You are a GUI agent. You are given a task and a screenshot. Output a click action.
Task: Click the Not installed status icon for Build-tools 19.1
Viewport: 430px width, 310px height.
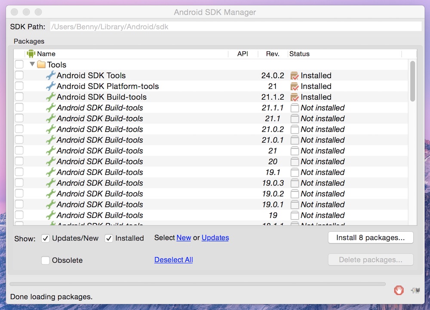[295, 172]
